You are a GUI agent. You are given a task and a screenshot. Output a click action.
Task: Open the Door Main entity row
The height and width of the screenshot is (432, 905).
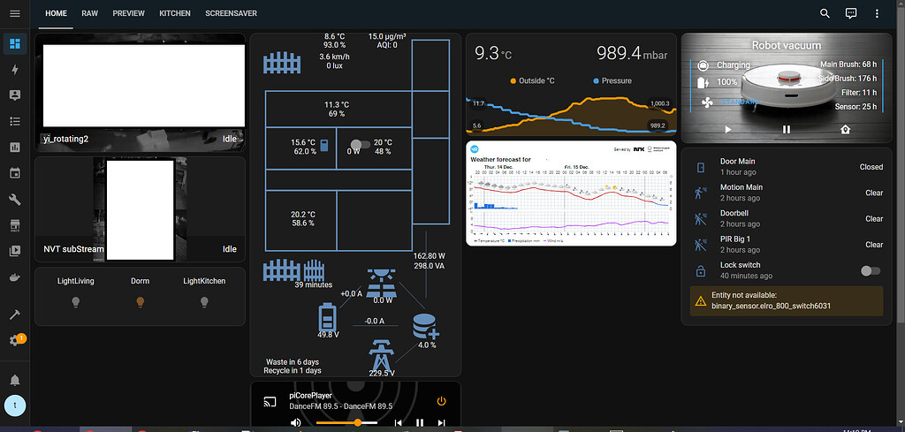tap(787, 167)
